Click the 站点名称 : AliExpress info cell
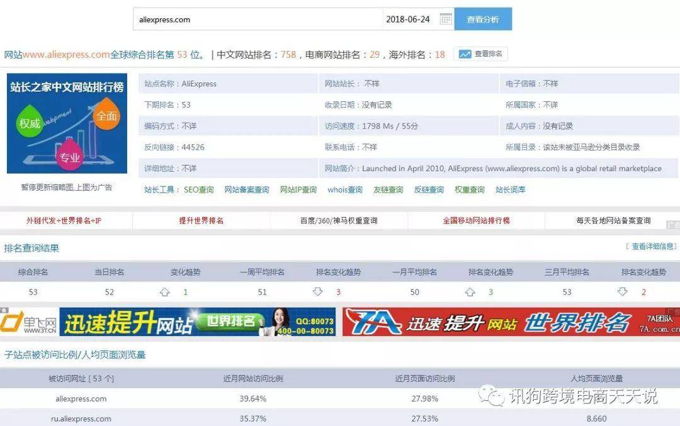 point(229,84)
